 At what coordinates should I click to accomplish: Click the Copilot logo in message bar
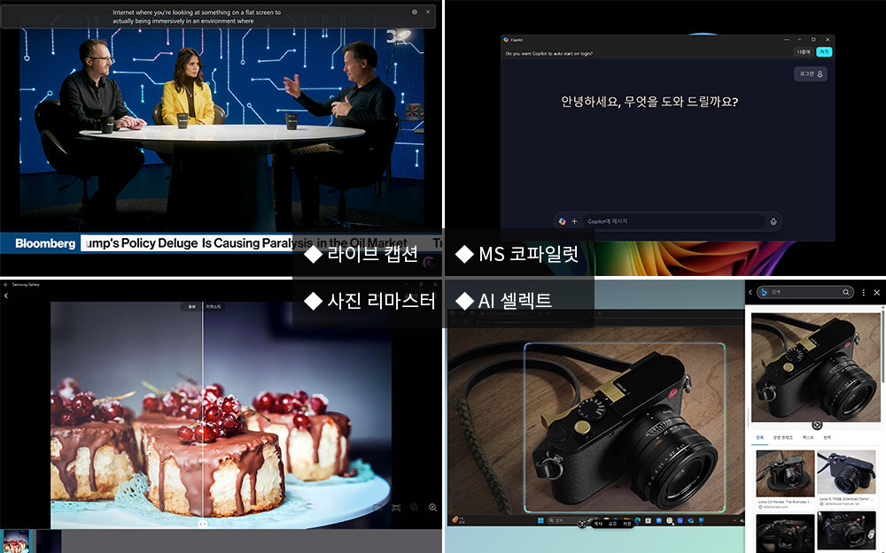(x=562, y=221)
